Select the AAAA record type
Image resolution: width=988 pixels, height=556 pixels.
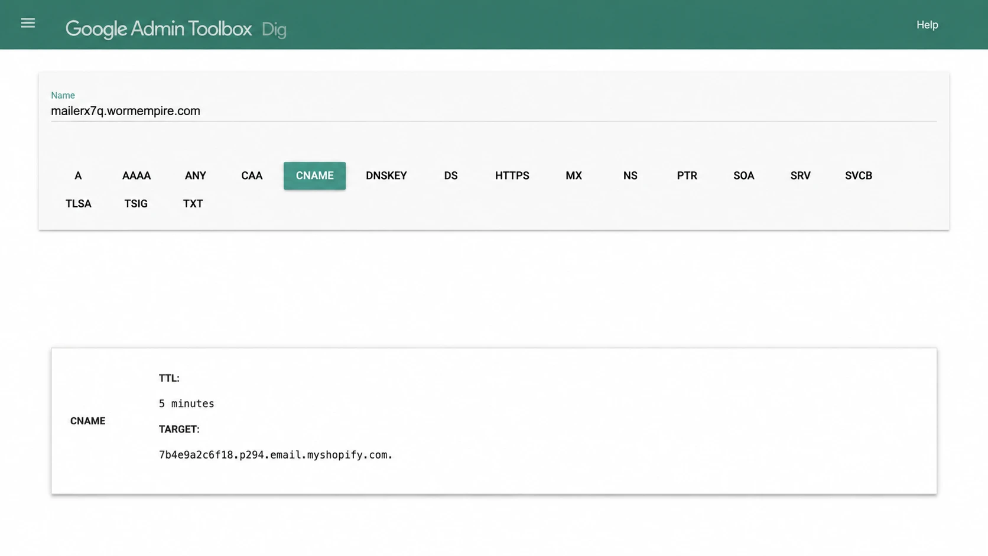136,175
